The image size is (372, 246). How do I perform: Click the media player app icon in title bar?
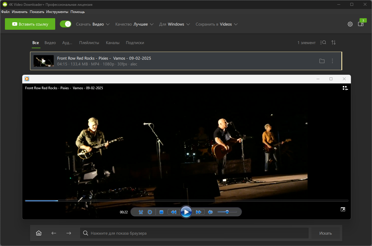coord(27,79)
